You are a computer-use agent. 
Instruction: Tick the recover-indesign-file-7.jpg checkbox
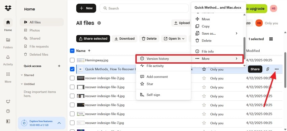tap(72, 123)
